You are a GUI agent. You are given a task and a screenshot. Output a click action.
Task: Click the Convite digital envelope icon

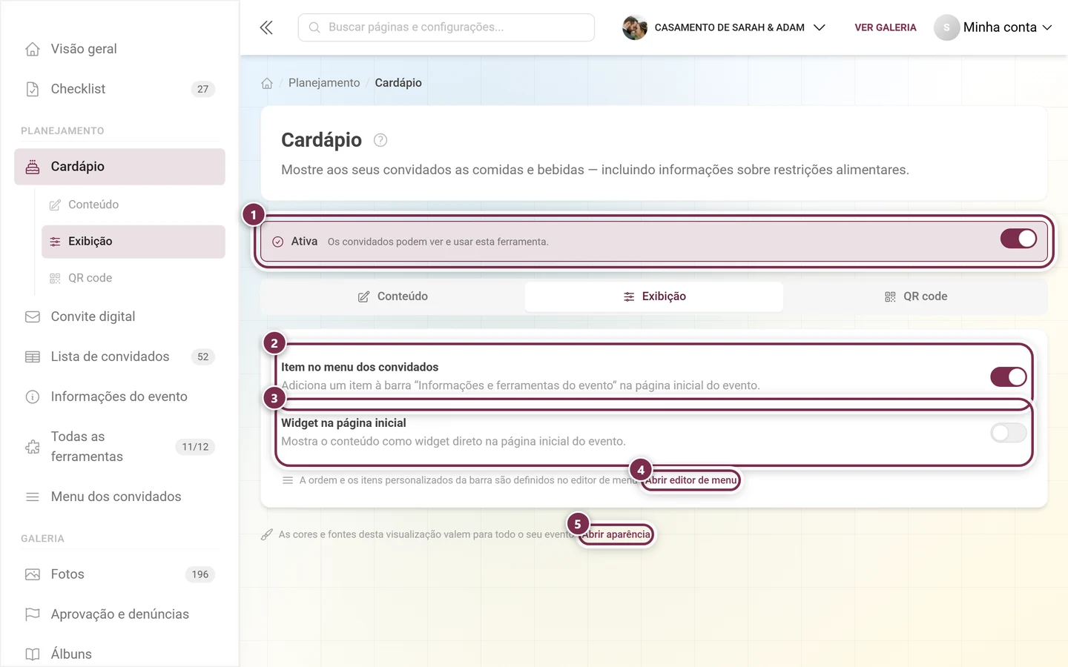[x=33, y=316]
